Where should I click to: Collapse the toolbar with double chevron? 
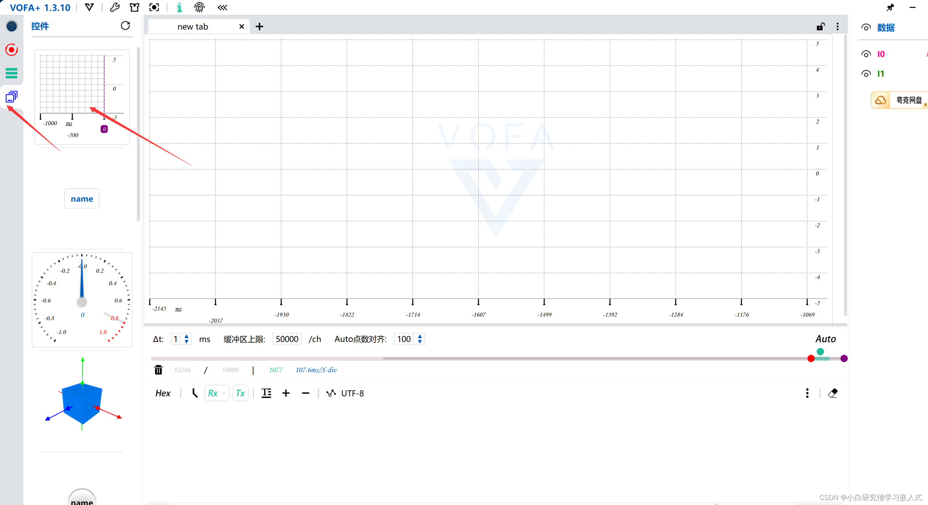[222, 7]
